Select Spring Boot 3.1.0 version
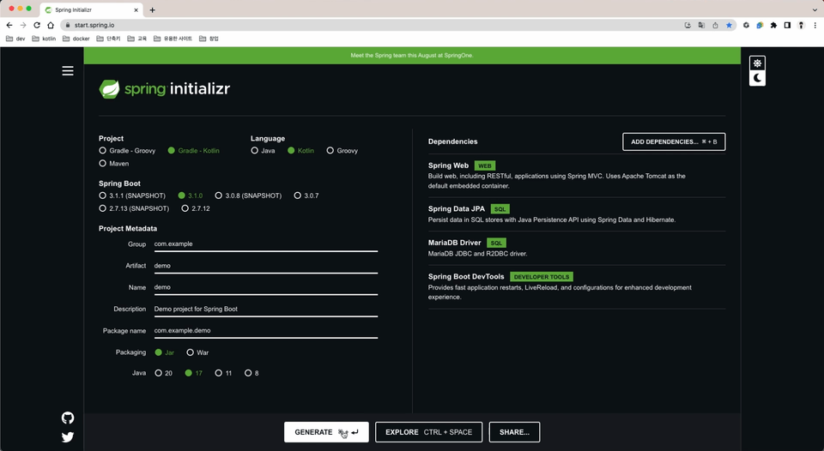 point(191,195)
